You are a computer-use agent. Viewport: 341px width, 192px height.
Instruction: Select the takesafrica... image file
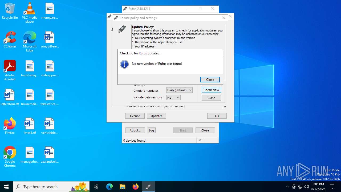pyautogui.click(x=50, y=98)
